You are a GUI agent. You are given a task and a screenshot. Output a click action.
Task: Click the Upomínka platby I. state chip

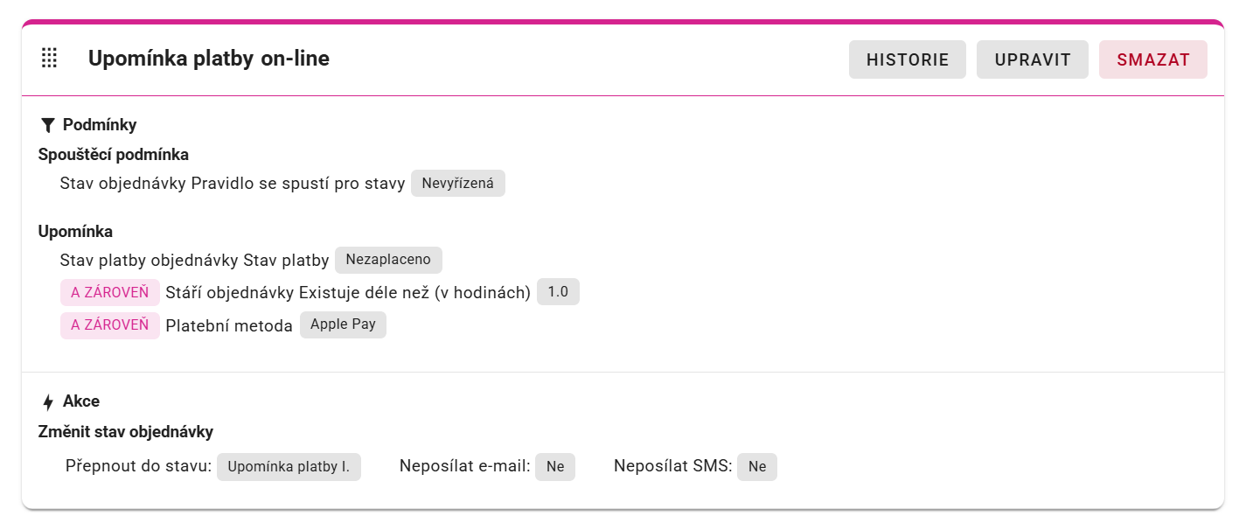[289, 467]
